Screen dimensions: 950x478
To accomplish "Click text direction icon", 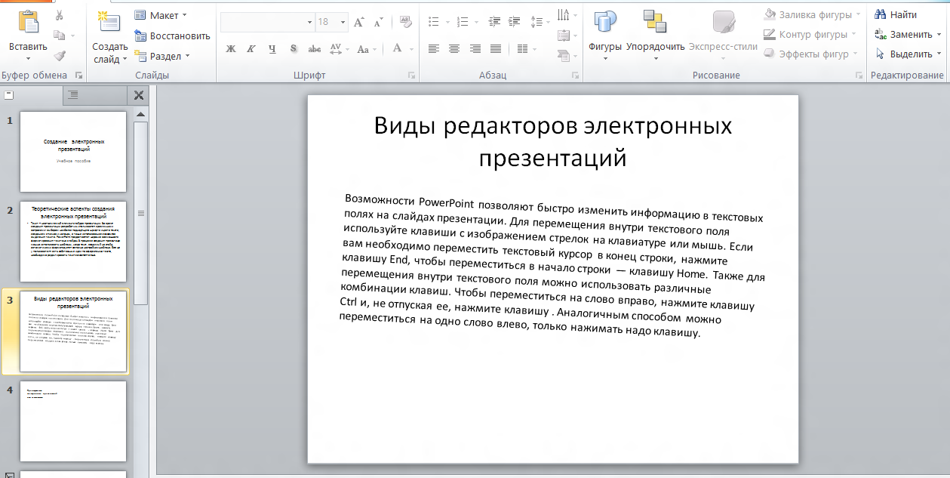I will click(x=565, y=14).
